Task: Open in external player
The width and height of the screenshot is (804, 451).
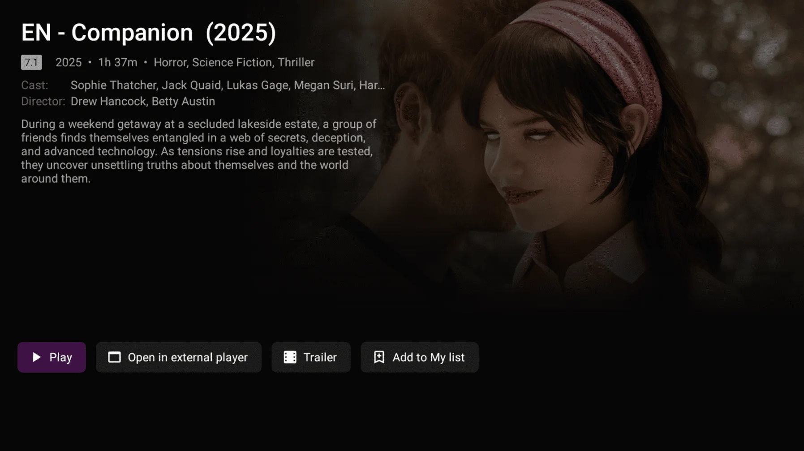Action: [x=178, y=357]
